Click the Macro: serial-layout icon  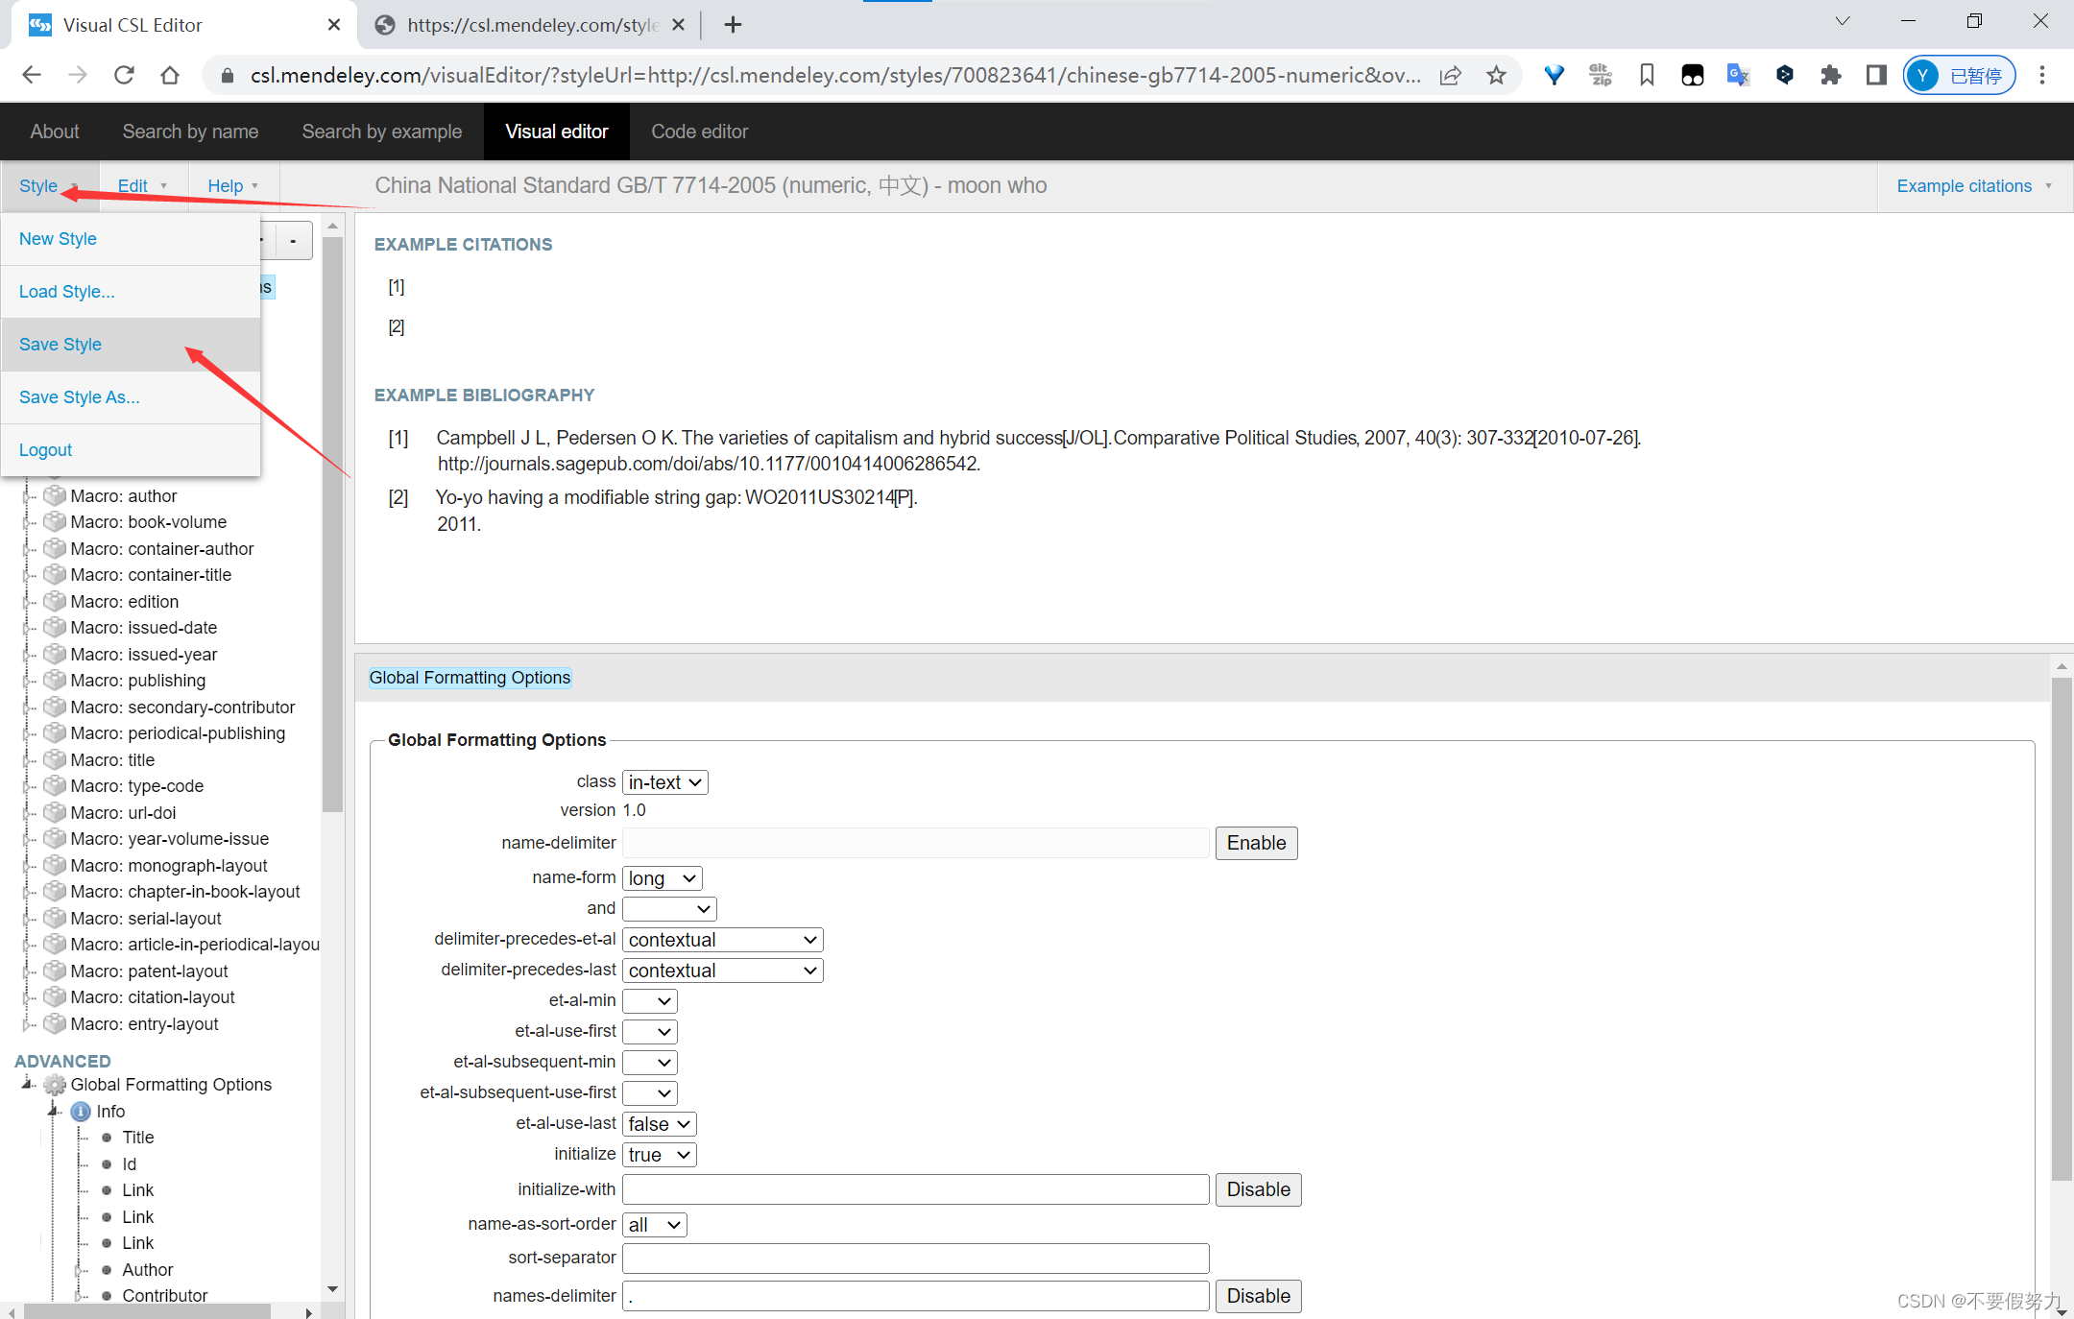click(55, 917)
